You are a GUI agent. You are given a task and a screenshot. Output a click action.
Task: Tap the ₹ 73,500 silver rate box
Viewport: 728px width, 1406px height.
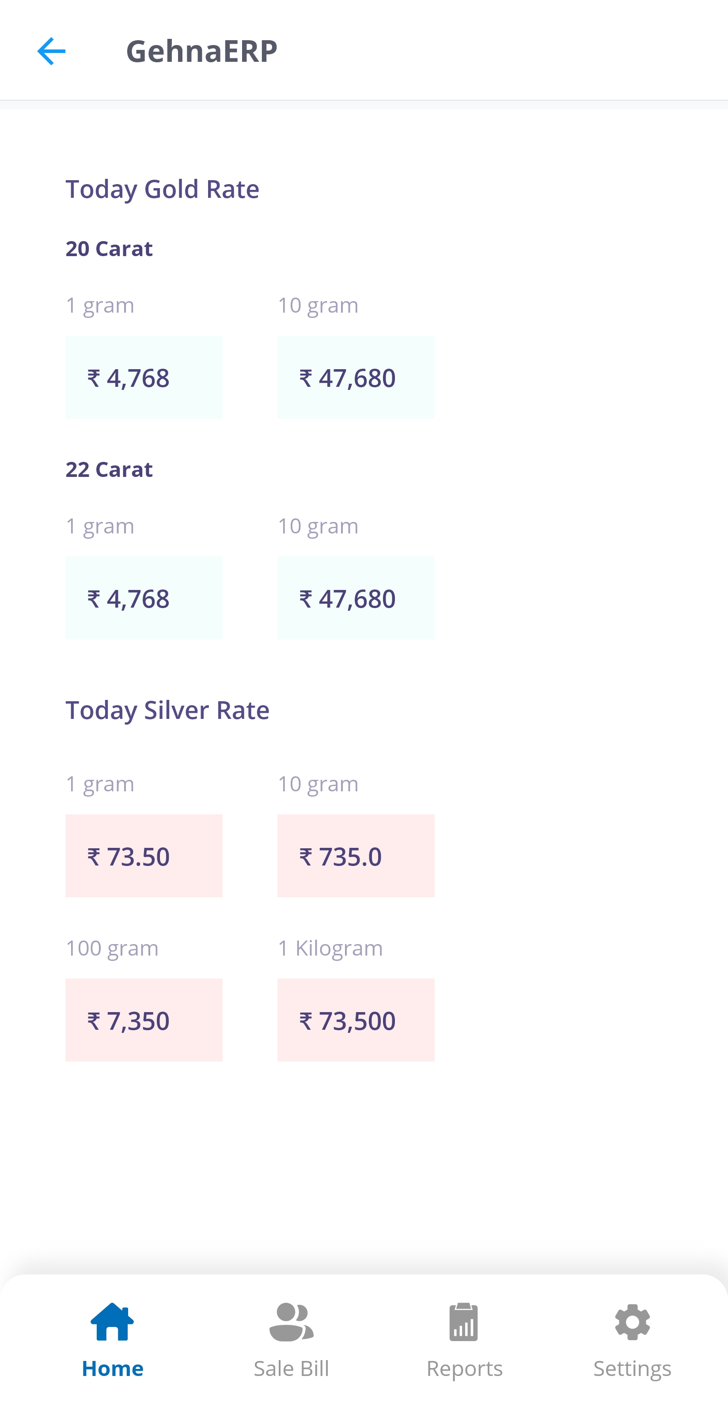(x=356, y=1020)
